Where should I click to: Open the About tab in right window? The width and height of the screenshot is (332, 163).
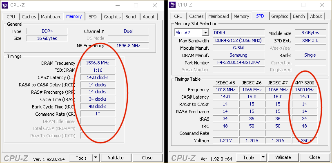coord(316,16)
